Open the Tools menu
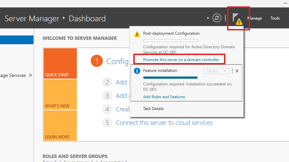The height and width of the screenshot is (162, 289). [275, 18]
